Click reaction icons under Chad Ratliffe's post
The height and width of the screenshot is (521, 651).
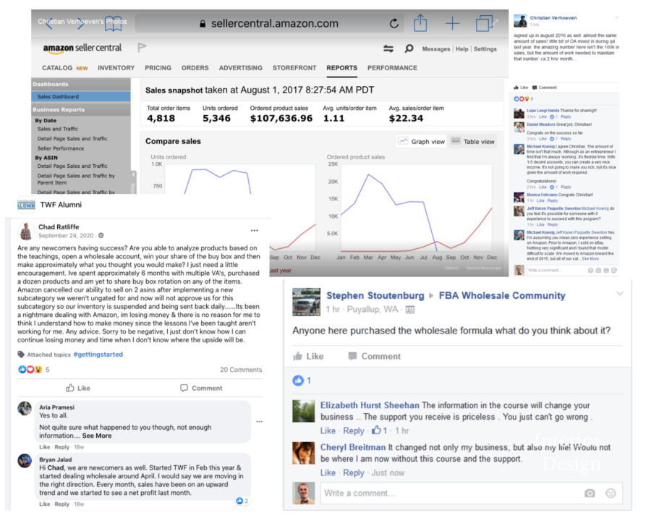pos(30,369)
